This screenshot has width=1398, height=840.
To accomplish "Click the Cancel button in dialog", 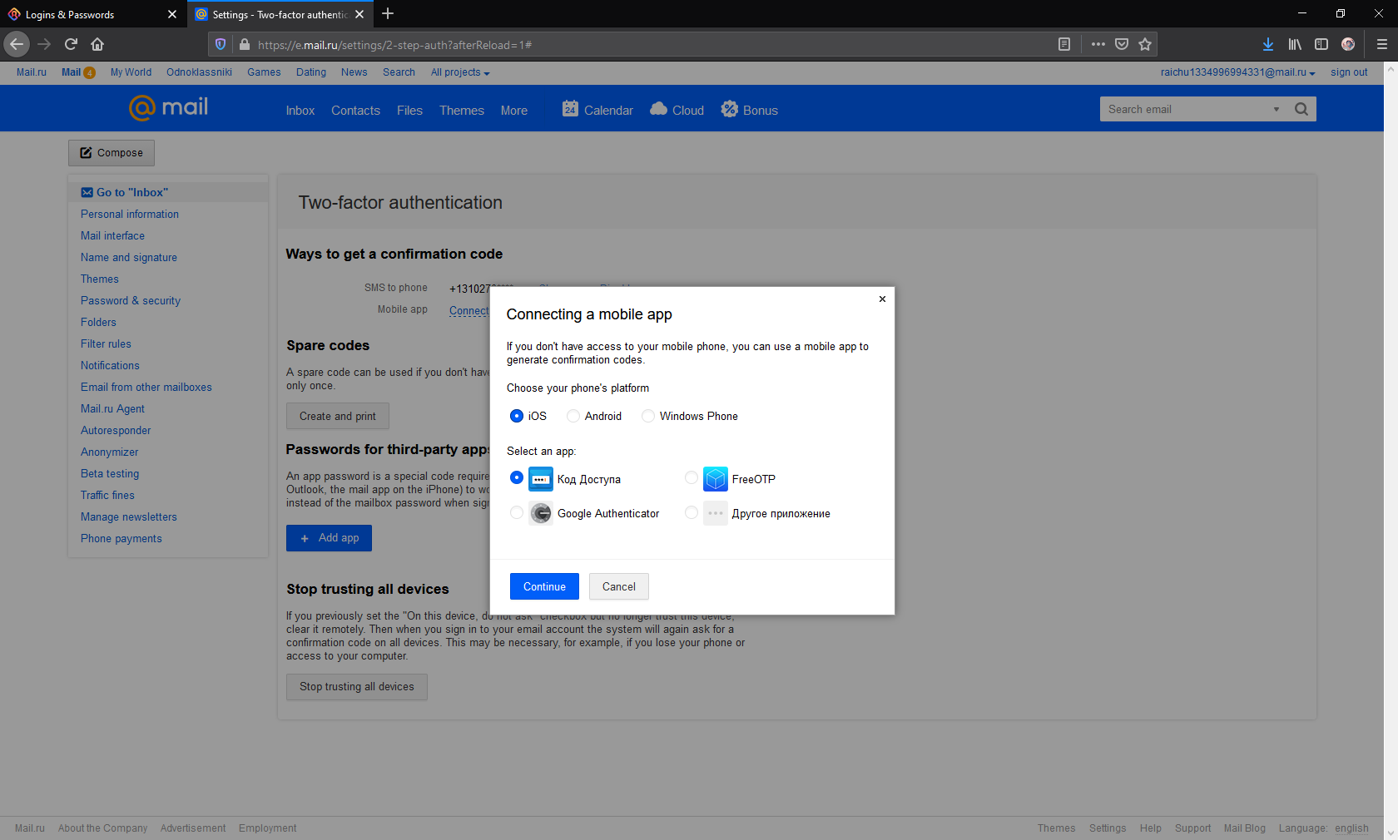I will pyautogui.click(x=619, y=586).
